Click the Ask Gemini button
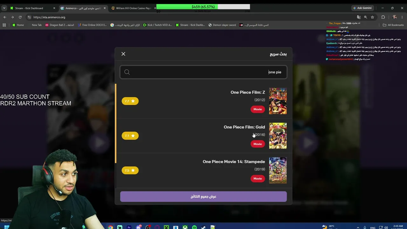This screenshot has height=229, width=407. (x=362, y=8)
